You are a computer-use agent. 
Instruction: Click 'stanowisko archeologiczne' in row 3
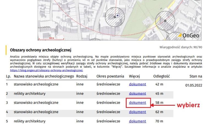36,103
